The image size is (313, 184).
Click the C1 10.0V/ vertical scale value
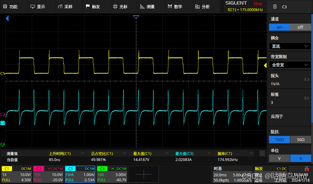(26, 175)
